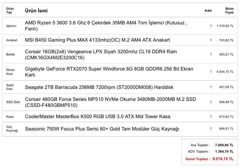Click the subtotal value 7.689,96 TL
Screen dimensions: 240x168
coord(224,145)
